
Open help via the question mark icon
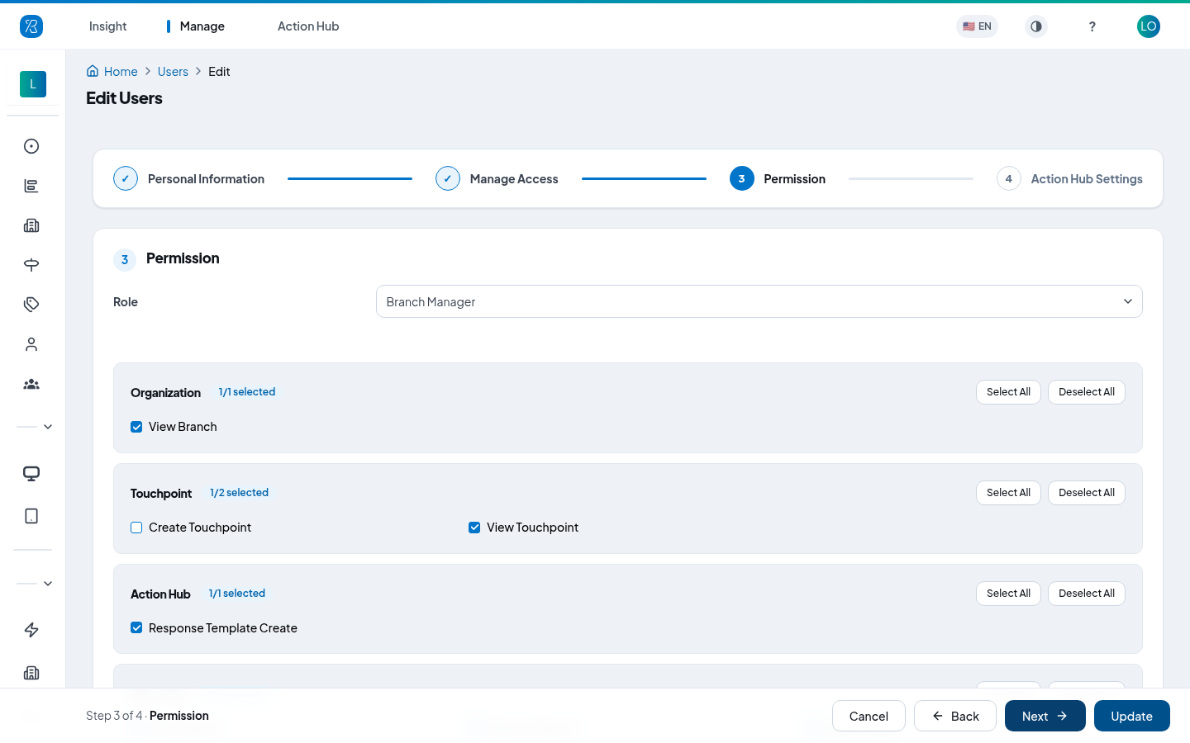pyautogui.click(x=1092, y=26)
